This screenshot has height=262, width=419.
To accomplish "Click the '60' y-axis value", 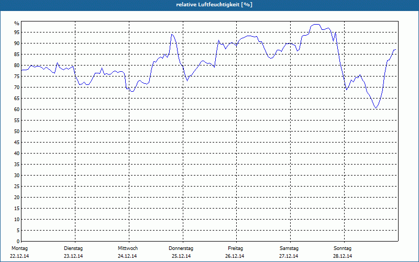I will 17,110.
